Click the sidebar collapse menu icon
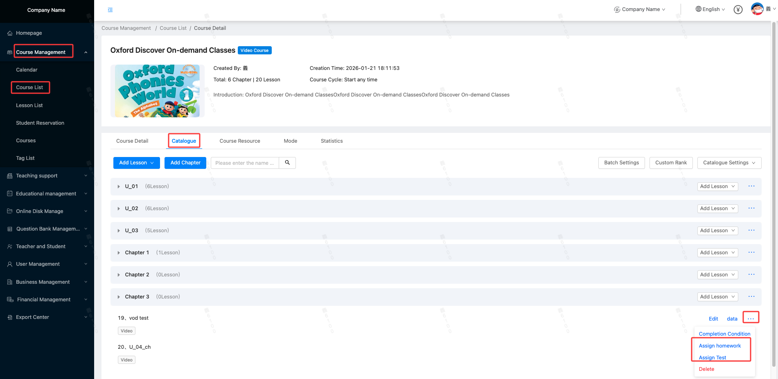The width and height of the screenshot is (778, 379). click(110, 10)
